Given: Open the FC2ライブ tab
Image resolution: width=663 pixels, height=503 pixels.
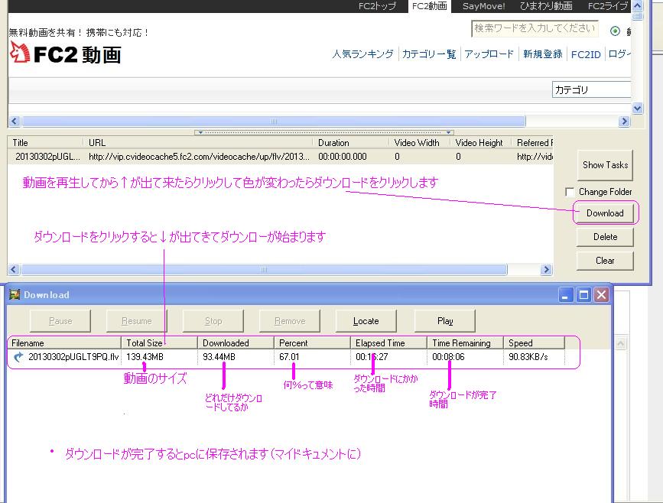Looking at the screenshot, I should [x=607, y=6].
